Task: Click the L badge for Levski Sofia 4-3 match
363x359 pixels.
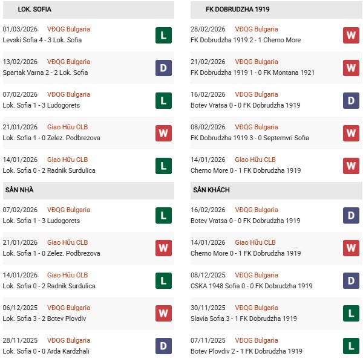Action: pos(163,35)
